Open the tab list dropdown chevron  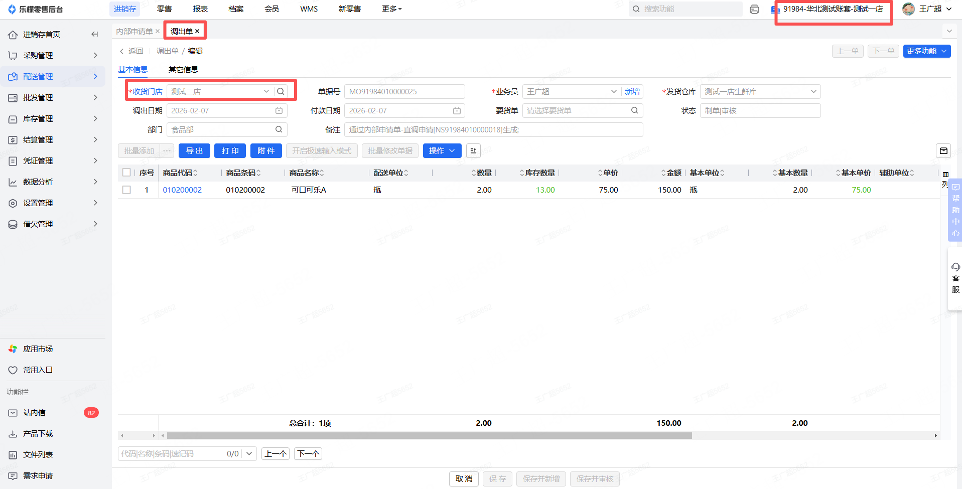tap(949, 31)
